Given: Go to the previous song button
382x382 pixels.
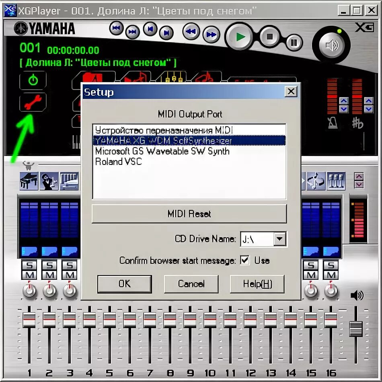Looking at the screenshot, I should [150, 29].
